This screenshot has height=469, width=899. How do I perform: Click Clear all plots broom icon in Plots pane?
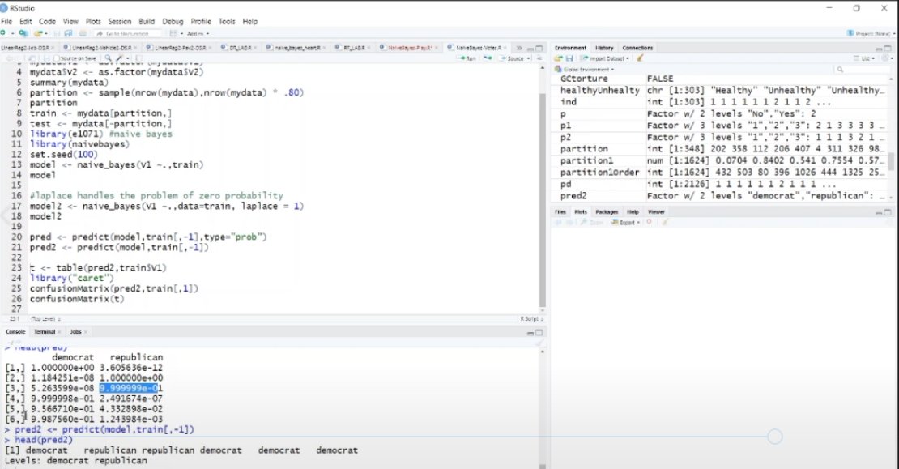tap(665, 223)
